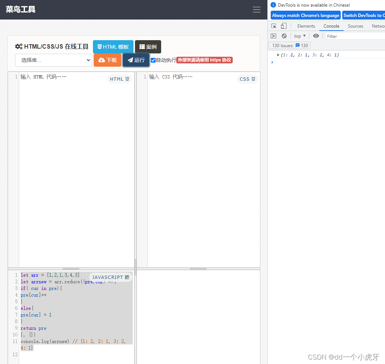Run code with the 运行 button
385x364 pixels.
tap(136, 60)
